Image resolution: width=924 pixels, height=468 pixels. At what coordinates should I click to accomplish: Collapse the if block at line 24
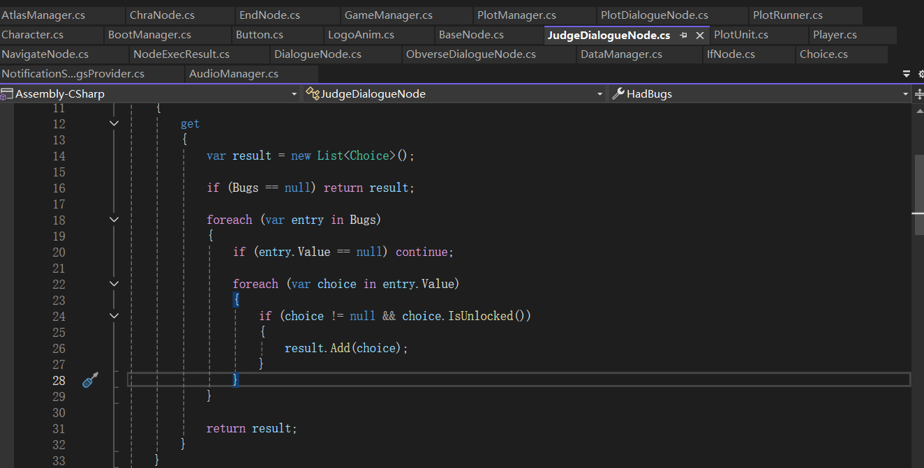tap(114, 316)
